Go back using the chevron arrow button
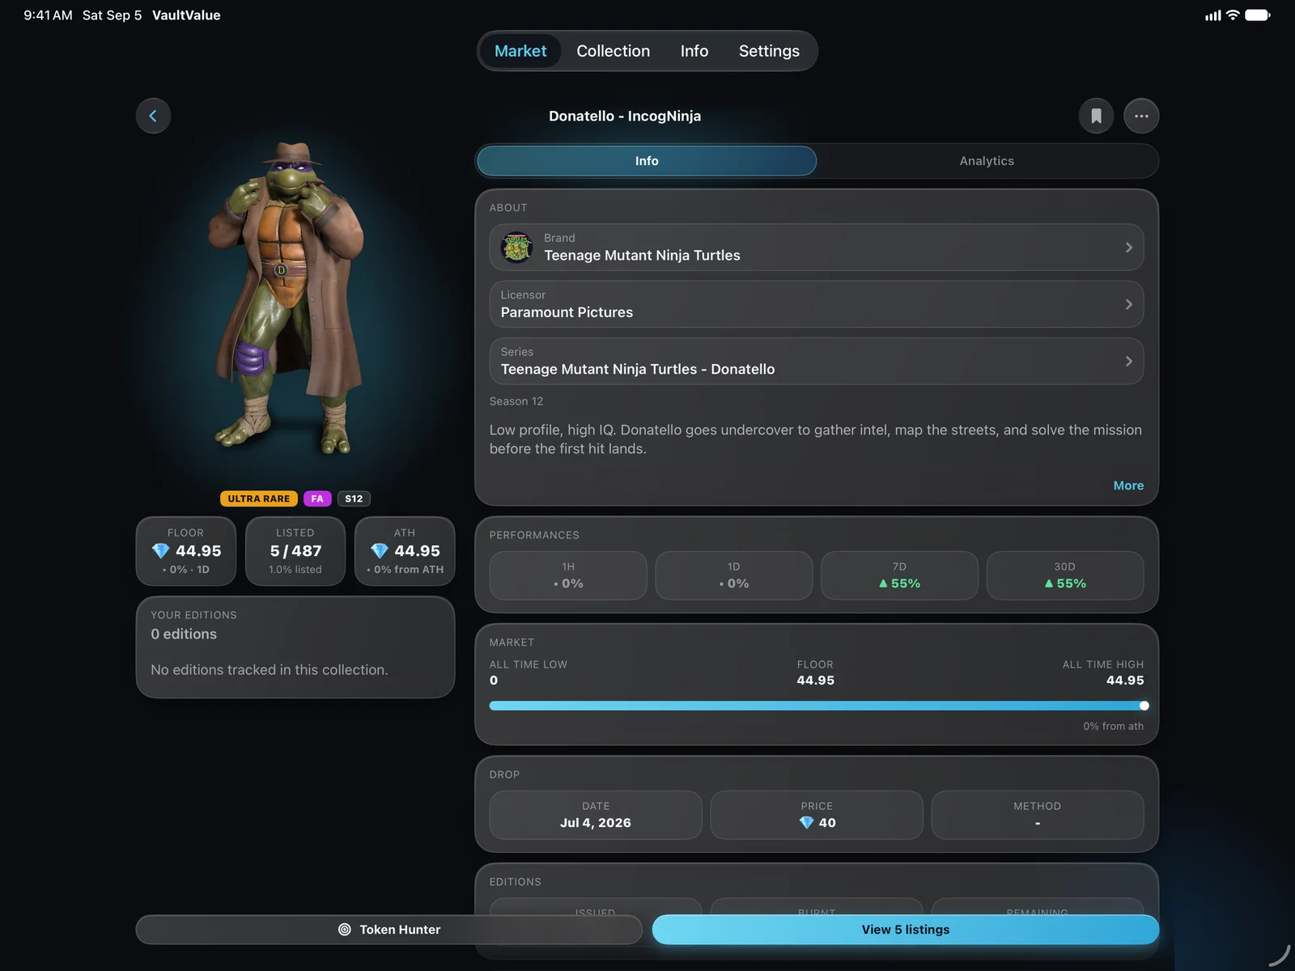The height and width of the screenshot is (971, 1295). point(153,116)
